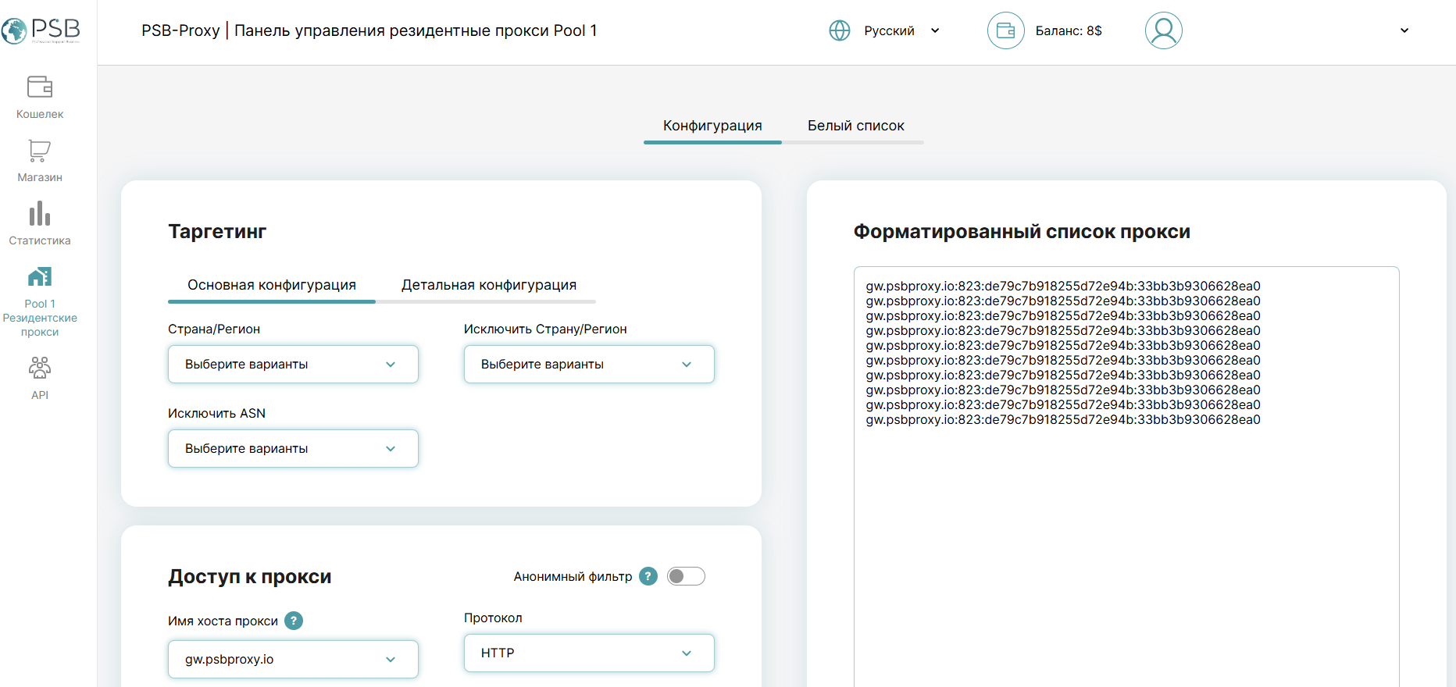Click help icon next to Анонимный фильтр

click(x=648, y=576)
